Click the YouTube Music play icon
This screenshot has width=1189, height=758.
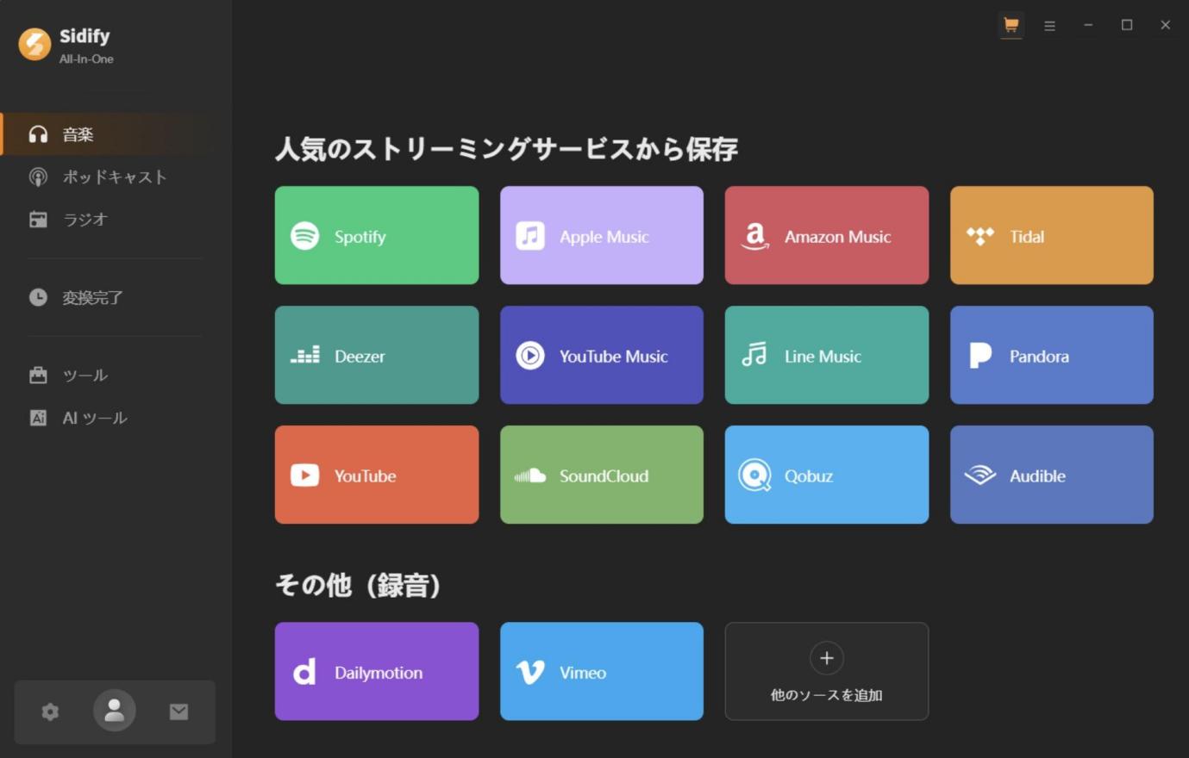click(x=530, y=356)
